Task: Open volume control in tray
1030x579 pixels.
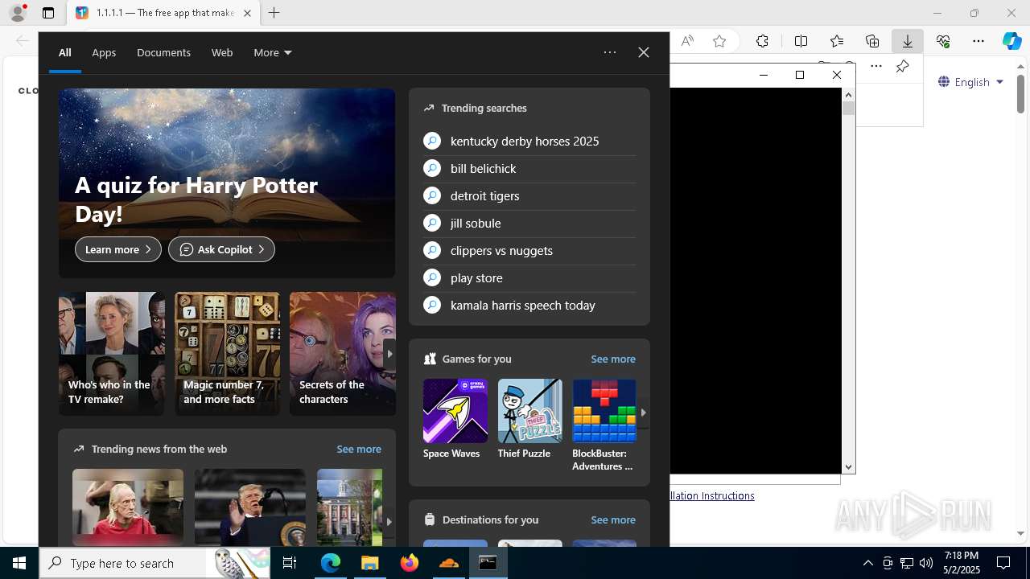Action: (926, 563)
